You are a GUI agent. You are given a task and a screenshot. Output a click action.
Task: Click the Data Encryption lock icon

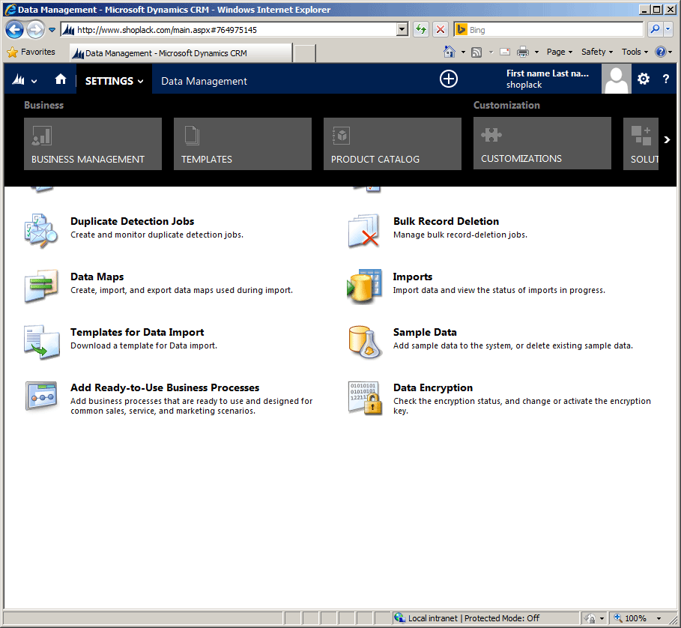[x=365, y=397]
